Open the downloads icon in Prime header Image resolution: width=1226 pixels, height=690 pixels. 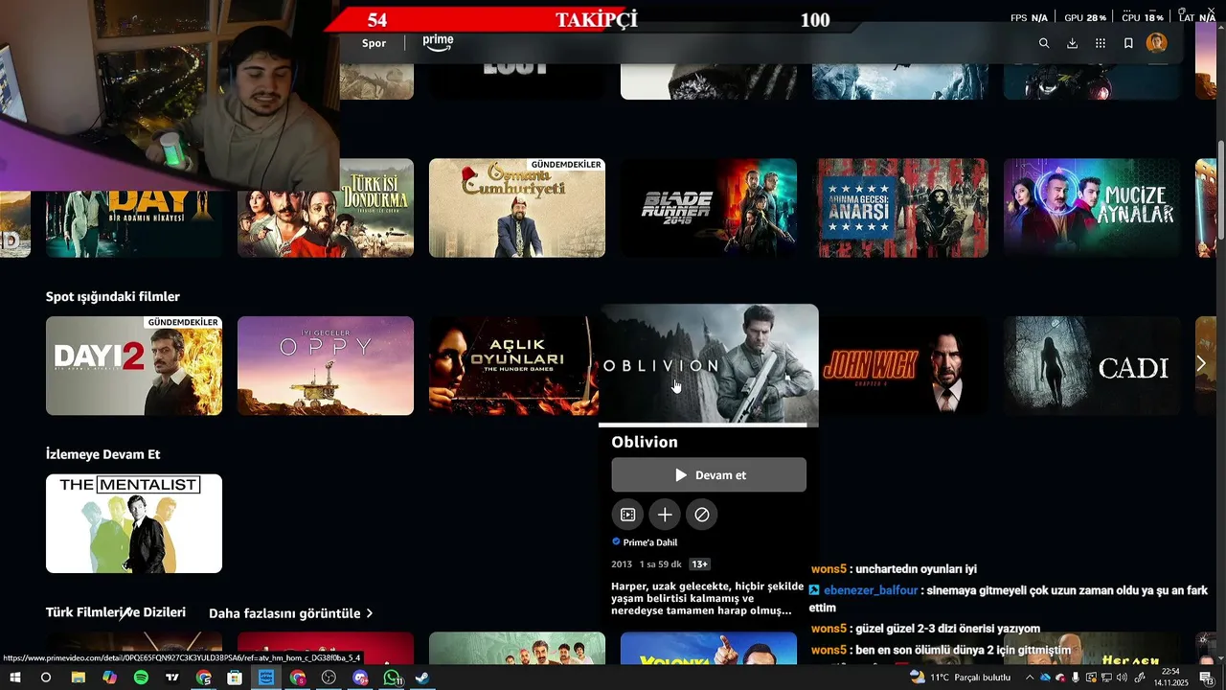pos(1072,43)
